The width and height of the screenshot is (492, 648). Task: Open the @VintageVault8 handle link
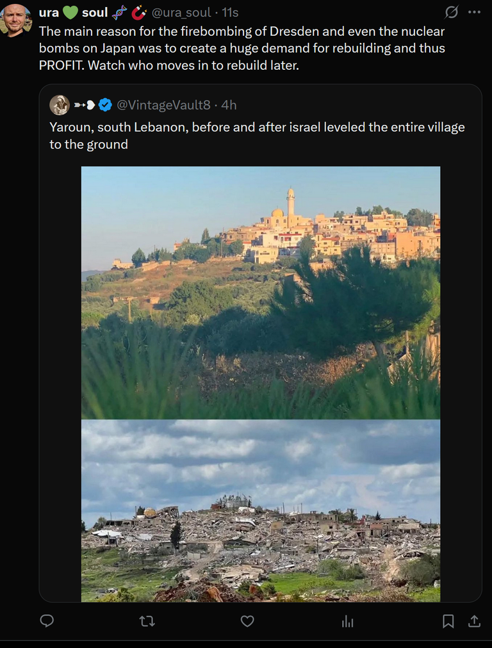164,105
